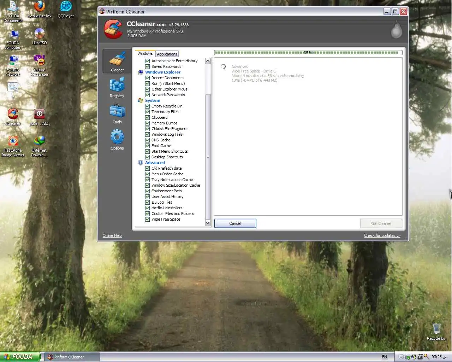Screen dimensions: 452x362
Task: Click the system tray clock
Action: pos(439,357)
